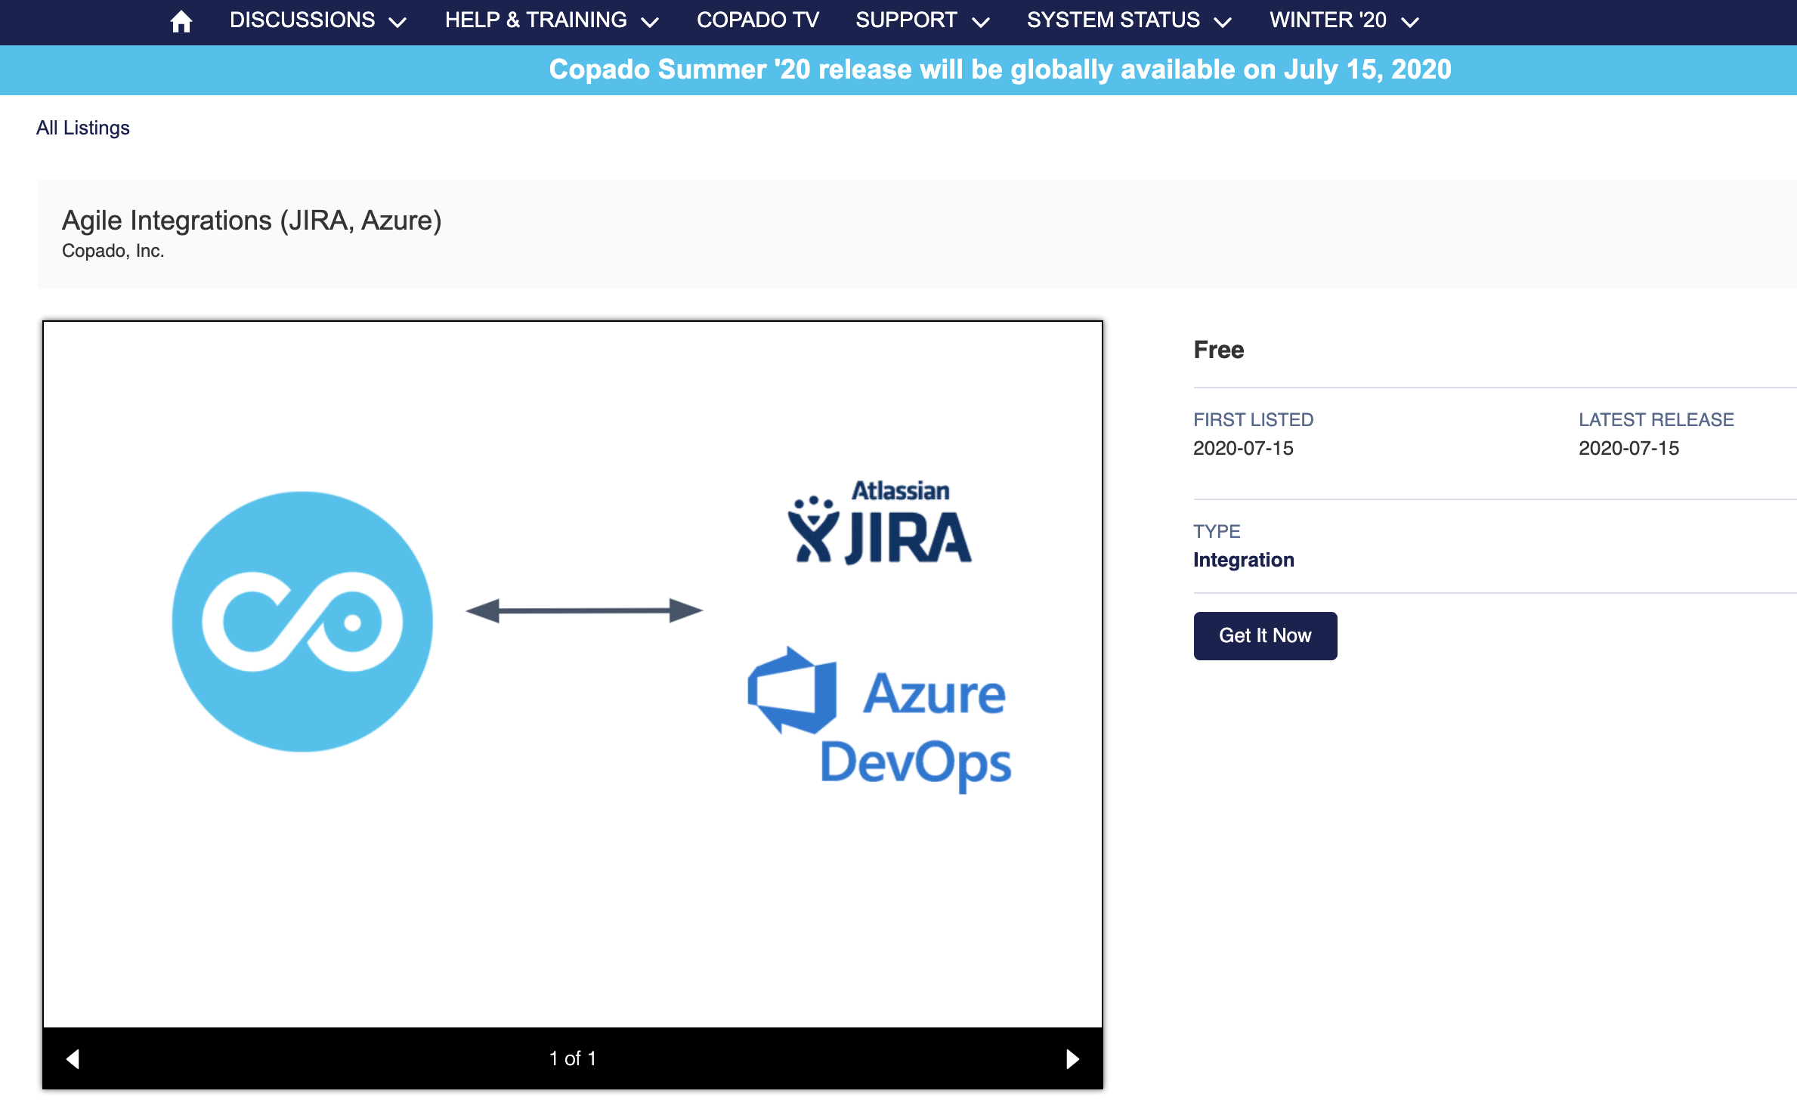Open the Help & Training menu
This screenshot has width=1797, height=1106.
coord(536,20)
